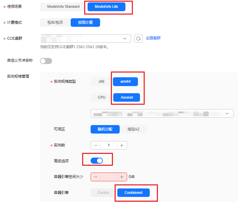Click the GiB unit label
This screenshot has width=238, height=202.
(132, 177)
